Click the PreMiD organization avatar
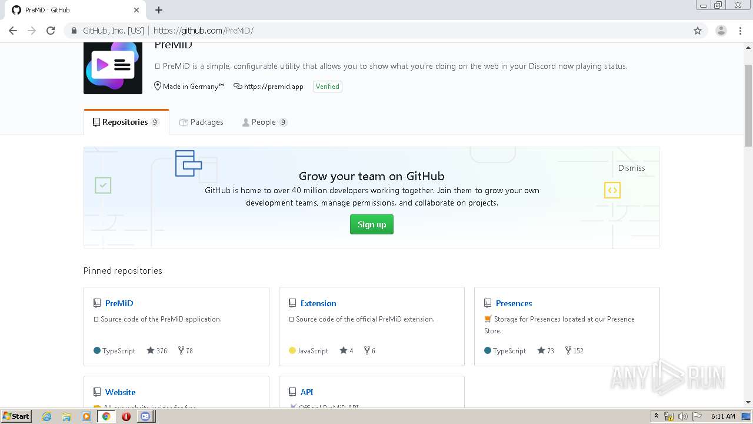 click(113, 68)
